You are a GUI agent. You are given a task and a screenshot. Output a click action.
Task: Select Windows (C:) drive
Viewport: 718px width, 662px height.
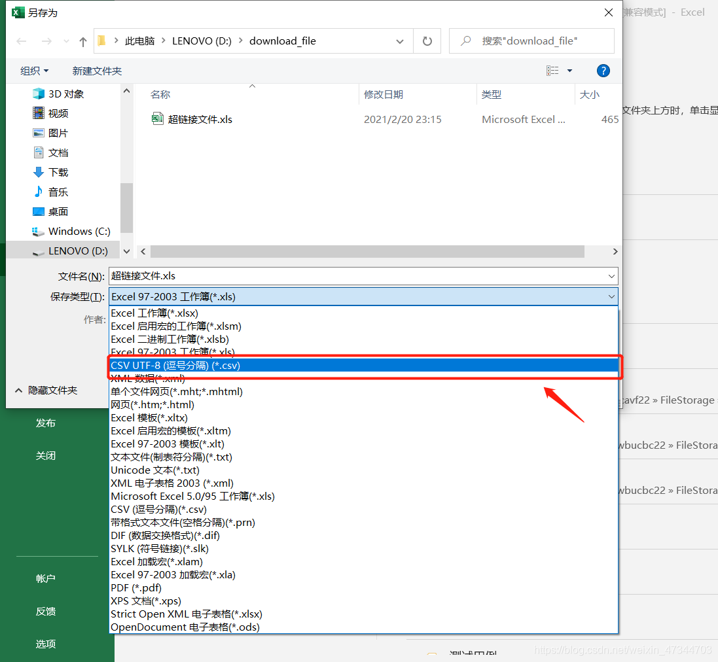pyautogui.click(x=71, y=231)
